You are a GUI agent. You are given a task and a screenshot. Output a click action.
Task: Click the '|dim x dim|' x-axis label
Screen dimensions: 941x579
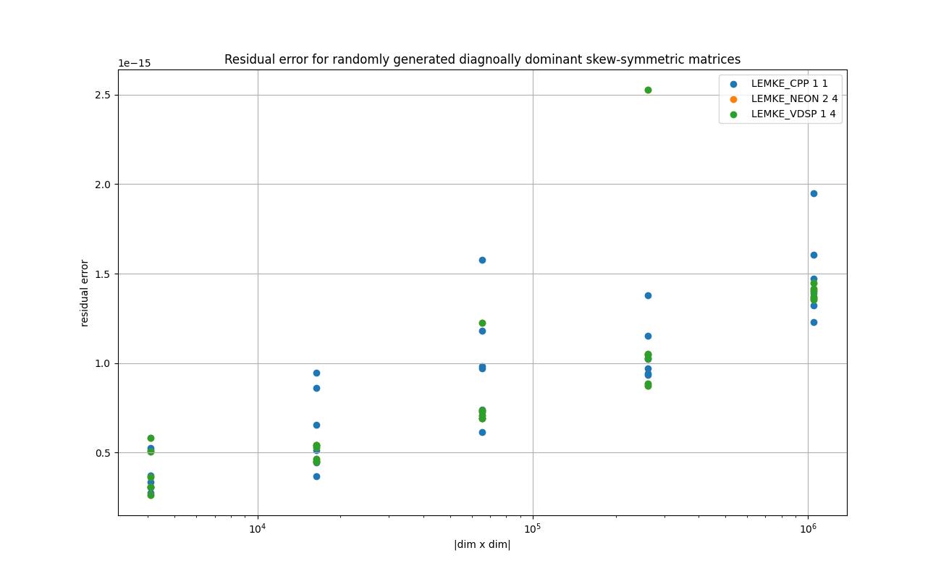coord(482,545)
